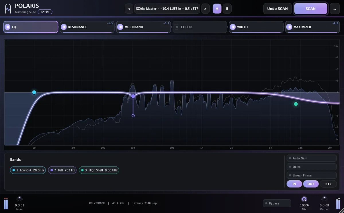This screenshot has height=213, width=344.
Task: Change the ±12 display range
Action: (x=328, y=184)
